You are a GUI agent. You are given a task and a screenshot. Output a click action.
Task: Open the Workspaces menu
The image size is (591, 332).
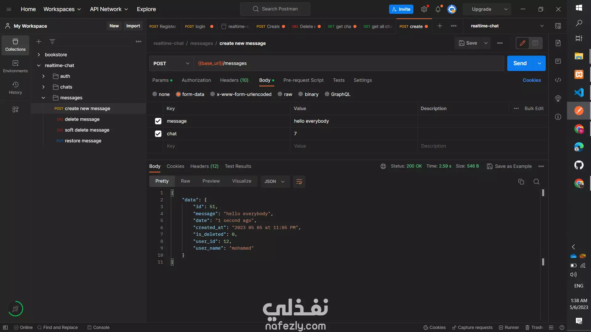[62, 9]
